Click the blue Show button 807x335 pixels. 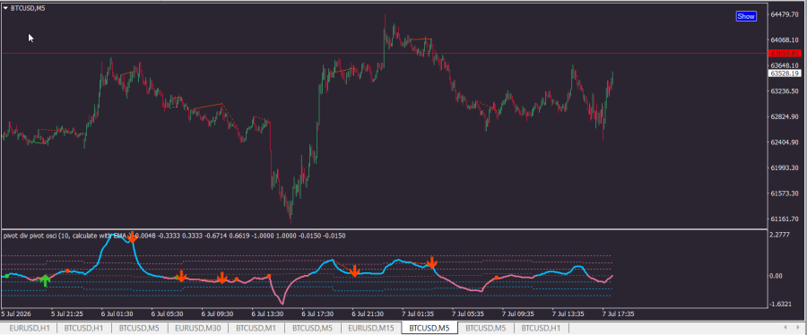[x=746, y=16]
